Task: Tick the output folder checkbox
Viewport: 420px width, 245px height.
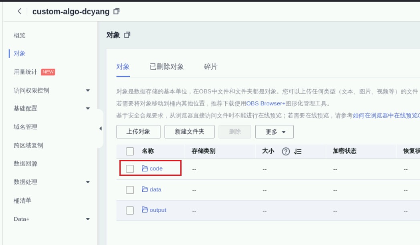Action: pyautogui.click(x=130, y=210)
